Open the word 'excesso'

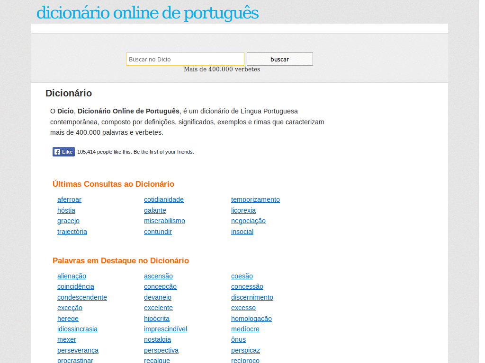pos(243,308)
